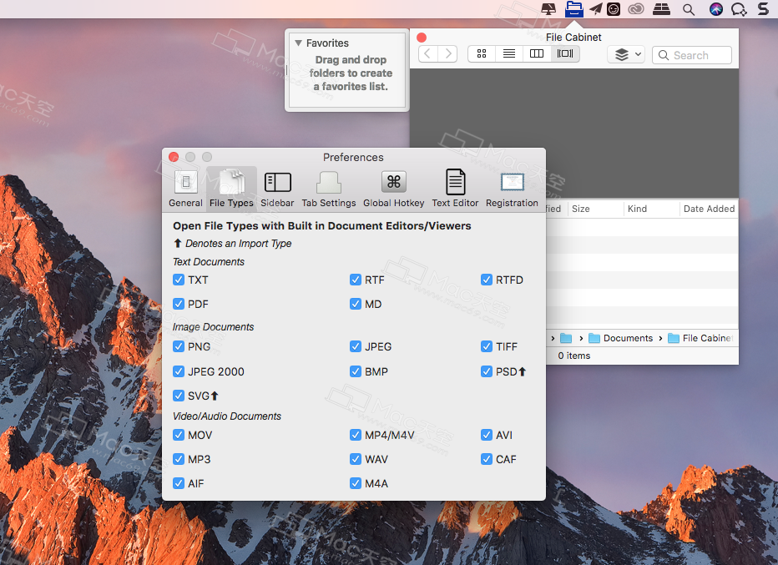This screenshot has width=778, height=565.
Task: Toggle the MOV video type checkbox
Action: click(179, 435)
